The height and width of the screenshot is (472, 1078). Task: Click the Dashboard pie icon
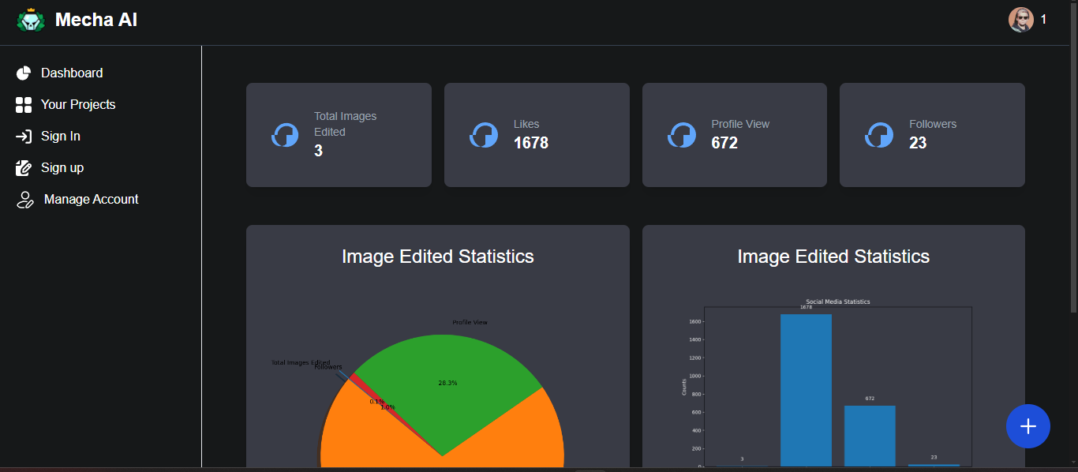(24, 73)
